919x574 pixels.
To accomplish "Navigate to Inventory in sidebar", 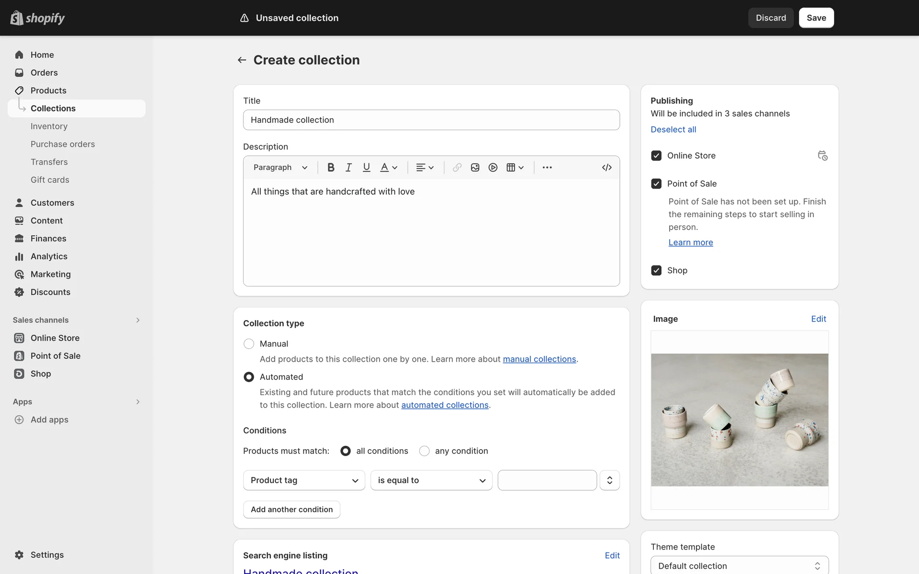I will 49,126.
